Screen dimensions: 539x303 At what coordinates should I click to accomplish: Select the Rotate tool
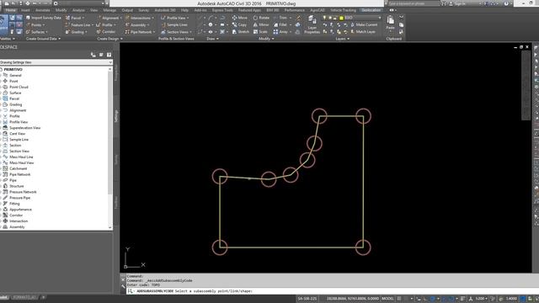(x=261, y=18)
